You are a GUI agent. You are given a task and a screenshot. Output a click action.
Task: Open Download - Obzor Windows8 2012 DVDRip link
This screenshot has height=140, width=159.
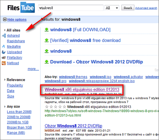pos(96,62)
